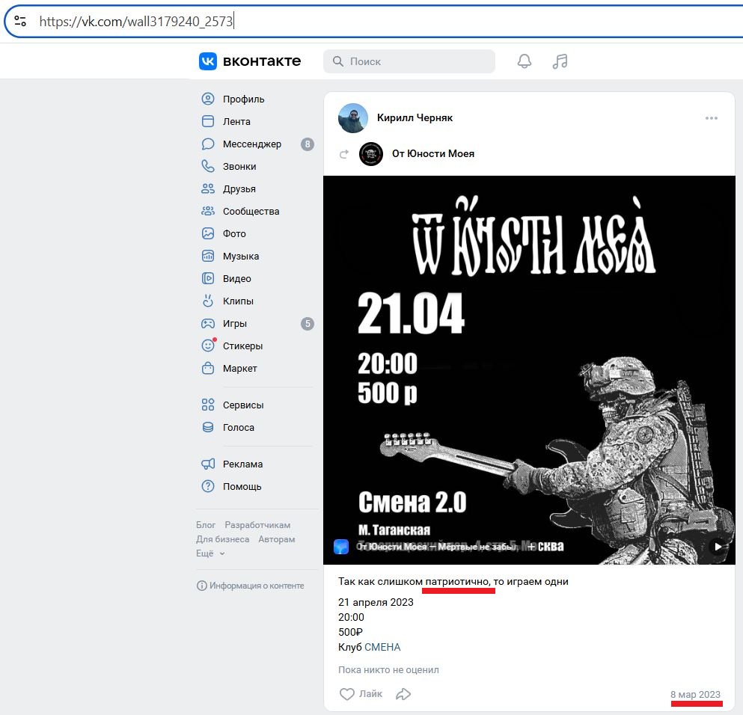Screen dimensions: 743x715
Task: Open Кирилл Черняк's profile name link
Action: [x=415, y=117]
